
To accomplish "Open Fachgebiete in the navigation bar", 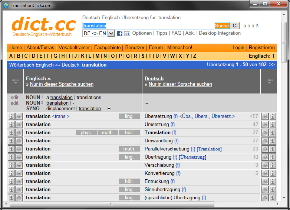I will [x=108, y=48].
